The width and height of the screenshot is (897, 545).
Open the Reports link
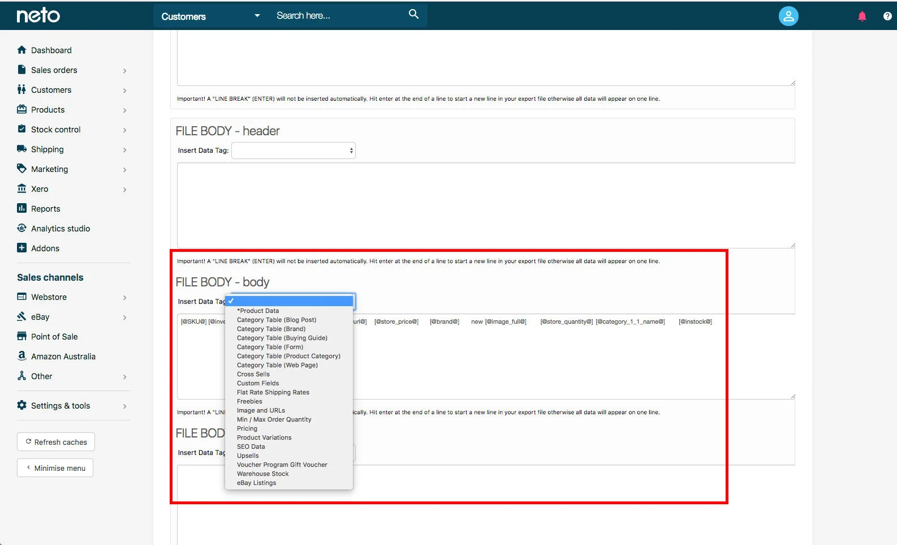[46, 209]
